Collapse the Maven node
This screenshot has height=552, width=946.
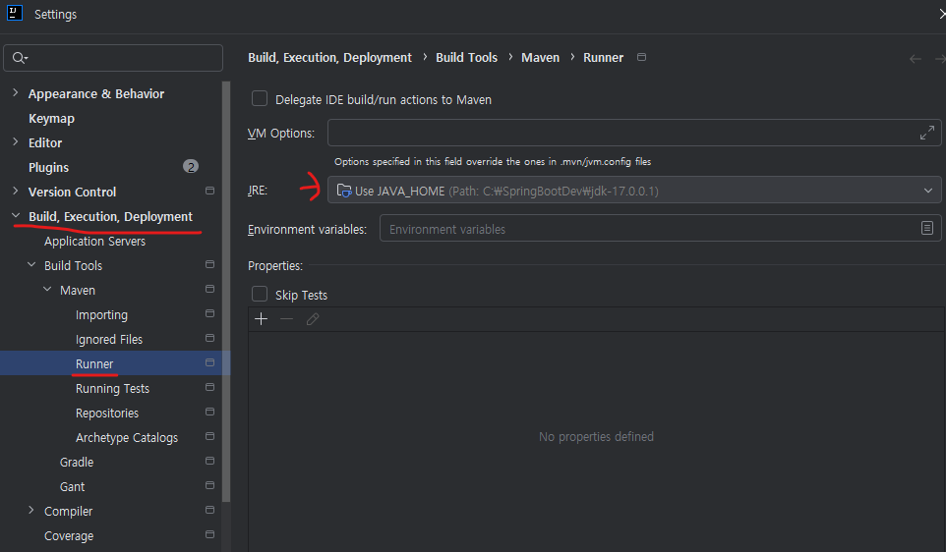[47, 289]
